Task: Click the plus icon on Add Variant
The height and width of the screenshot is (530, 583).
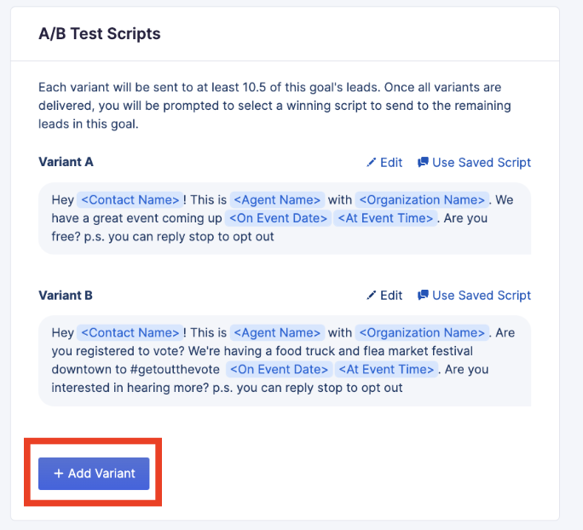Action: pos(59,474)
